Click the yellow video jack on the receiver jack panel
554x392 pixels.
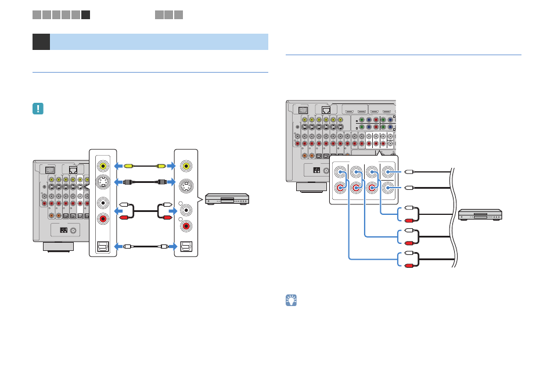103,166
